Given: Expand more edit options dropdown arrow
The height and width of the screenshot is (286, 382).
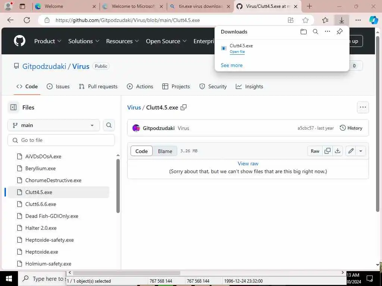Looking at the screenshot, I should tap(361, 151).
